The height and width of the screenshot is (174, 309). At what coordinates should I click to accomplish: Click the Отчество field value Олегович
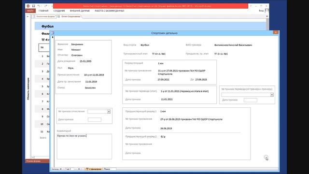pos(77,55)
